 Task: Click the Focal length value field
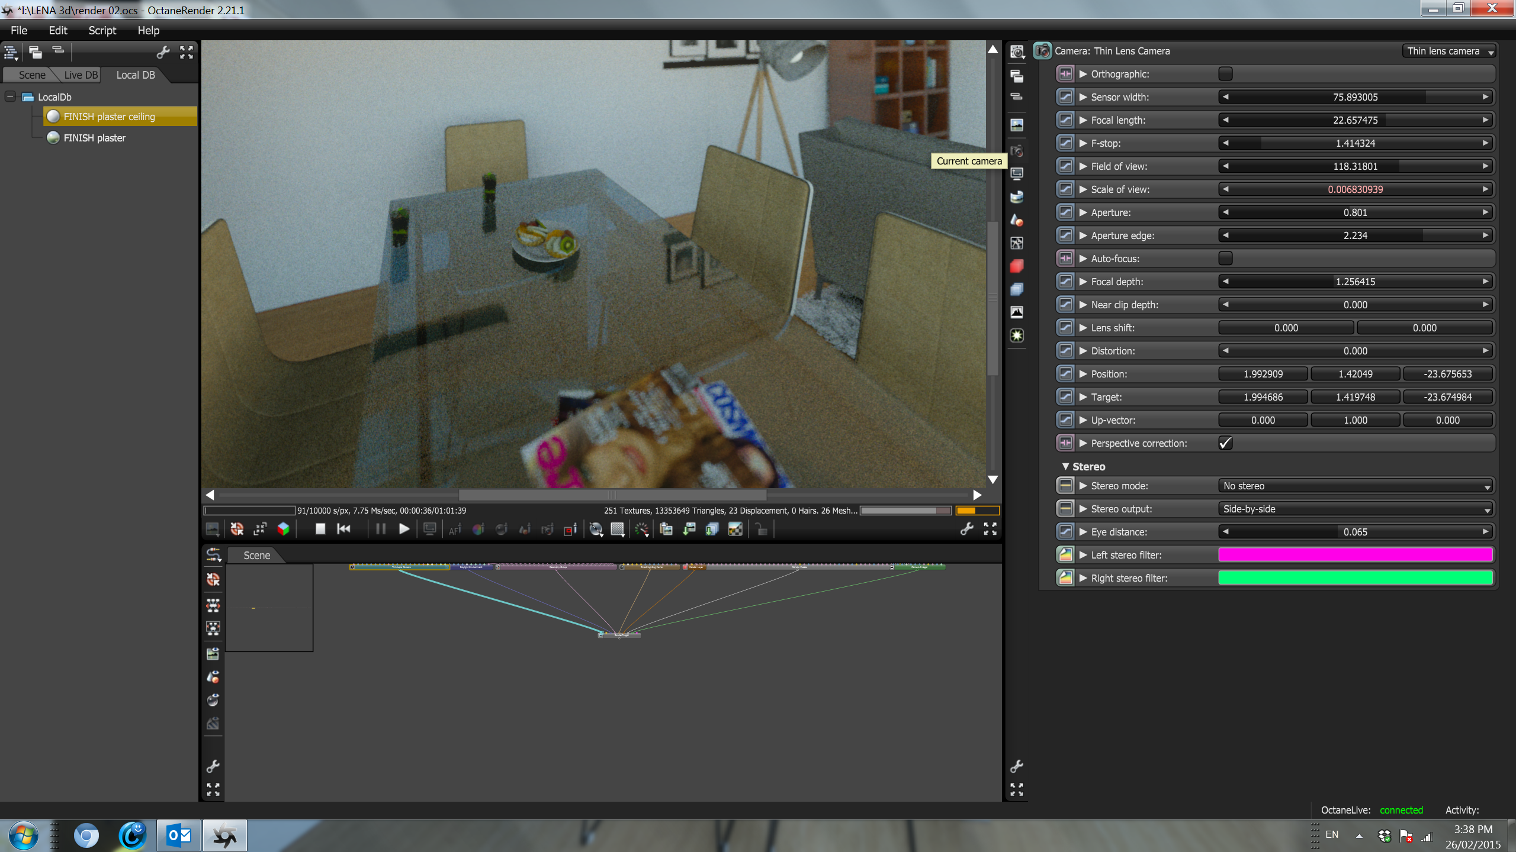[x=1355, y=120]
